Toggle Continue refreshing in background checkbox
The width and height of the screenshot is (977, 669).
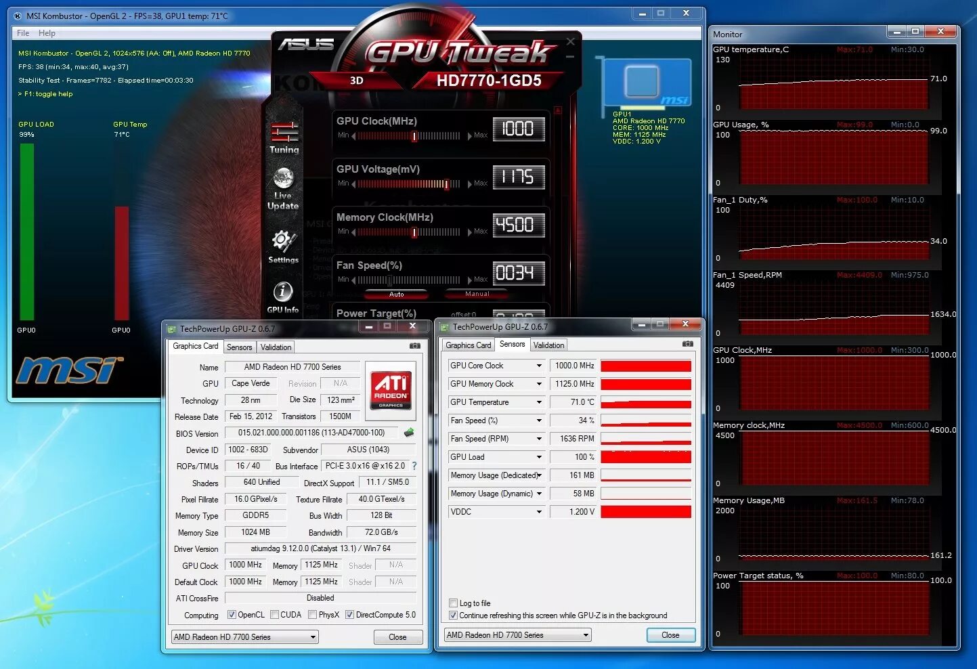[454, 616]
